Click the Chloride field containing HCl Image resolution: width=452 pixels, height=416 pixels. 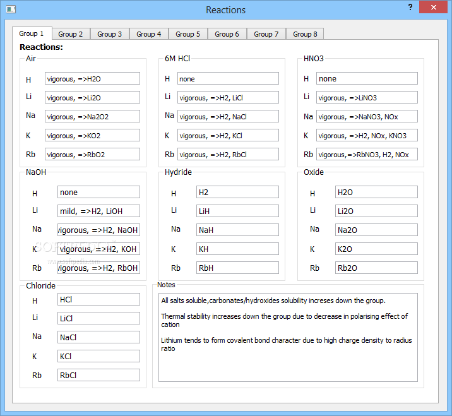pos(98,299)
